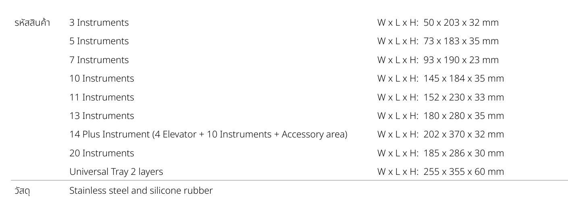Select the '7 Instruments' row label
The width and height of the screenshot is (568, 213).
click(x=99, y=60)
